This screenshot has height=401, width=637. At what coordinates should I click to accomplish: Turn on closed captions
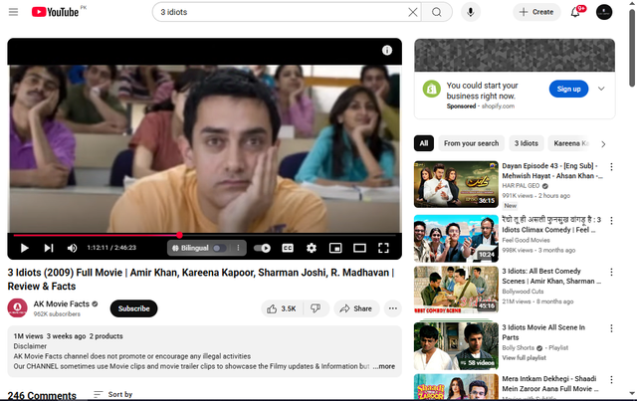288,248
